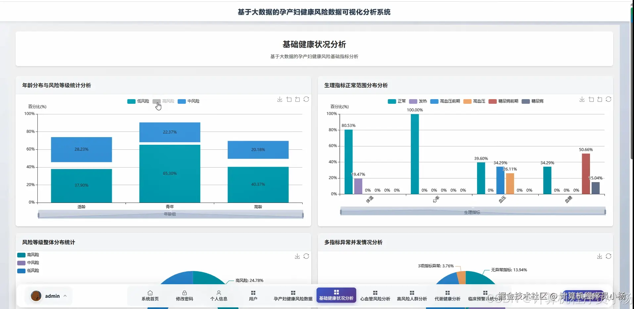Toggle 中风险 legend in pie chart
634x309 pixels.
click(28, 263)
